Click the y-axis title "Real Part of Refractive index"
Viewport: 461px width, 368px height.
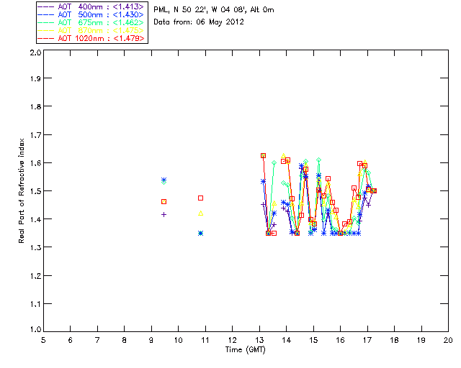[x=21, y=190]
